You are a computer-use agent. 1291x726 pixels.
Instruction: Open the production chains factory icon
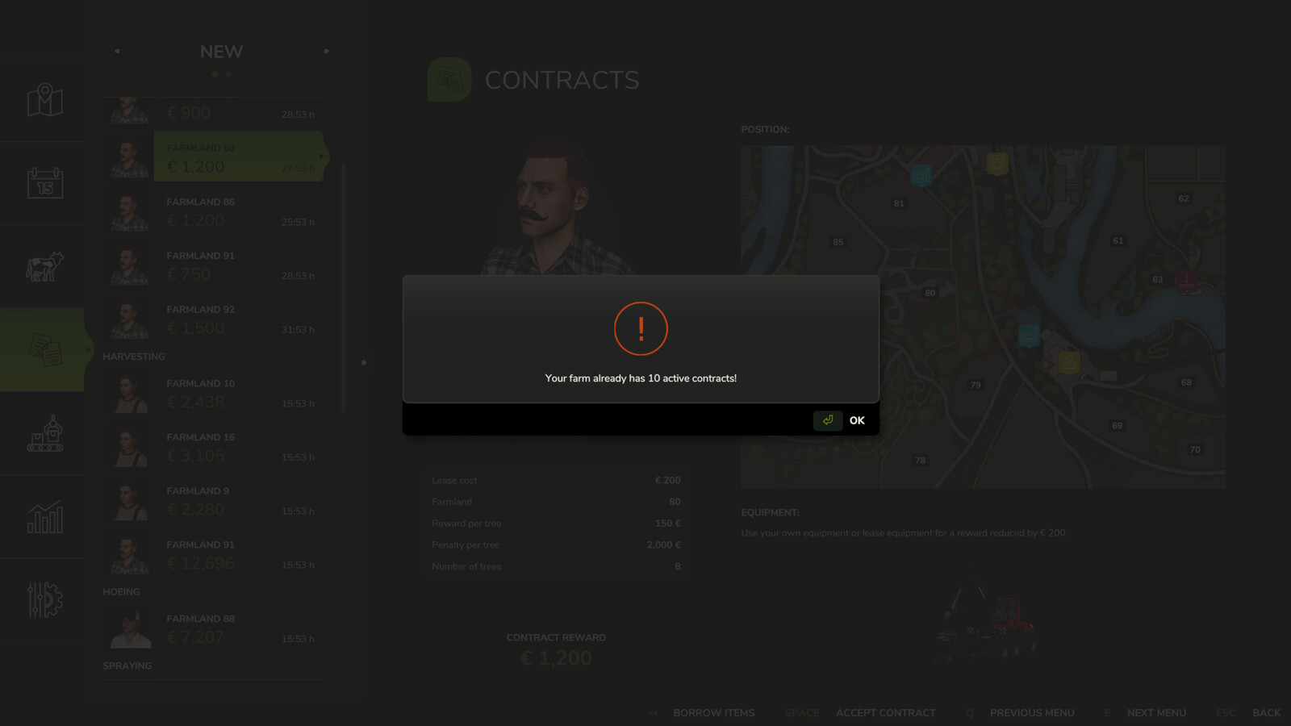[x=45, y=433]
